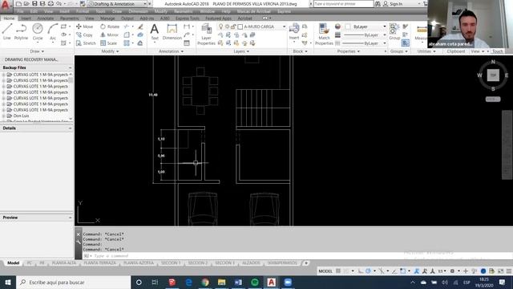513x289 pixels.
Task: Open Google Chrome from taskbar
Action: (205, 283)
